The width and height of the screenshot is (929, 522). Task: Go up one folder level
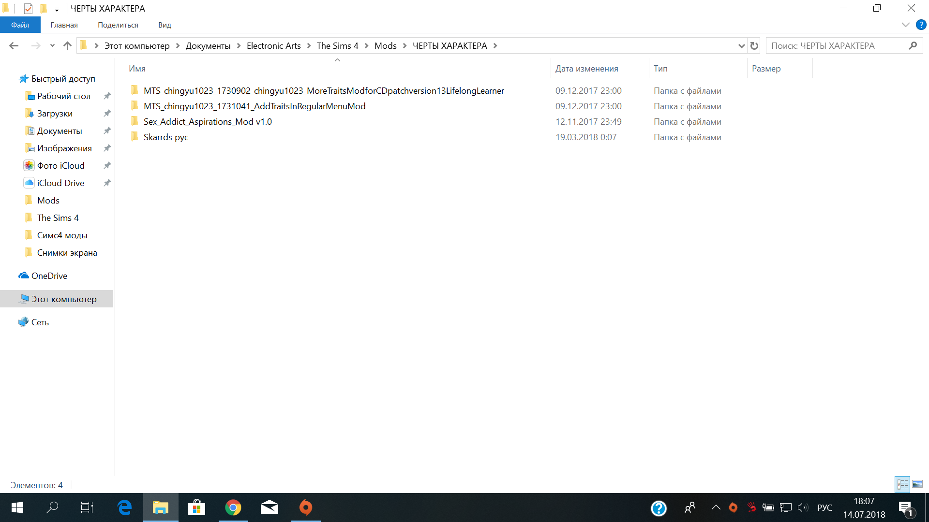click(x=67, y=45)
